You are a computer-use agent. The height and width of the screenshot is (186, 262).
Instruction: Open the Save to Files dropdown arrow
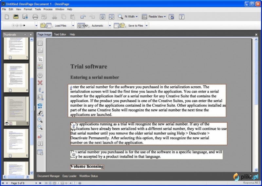(x=146, y=26)
